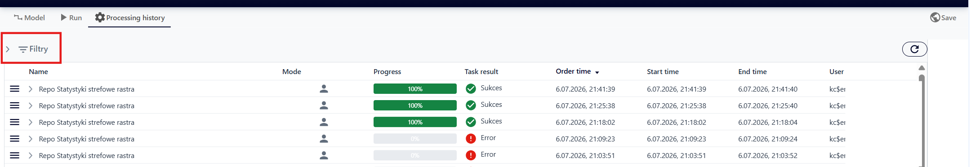Click the Save globe icon
Image resolution: width=971 pixels, height=167 pixels.
point(935,18)
